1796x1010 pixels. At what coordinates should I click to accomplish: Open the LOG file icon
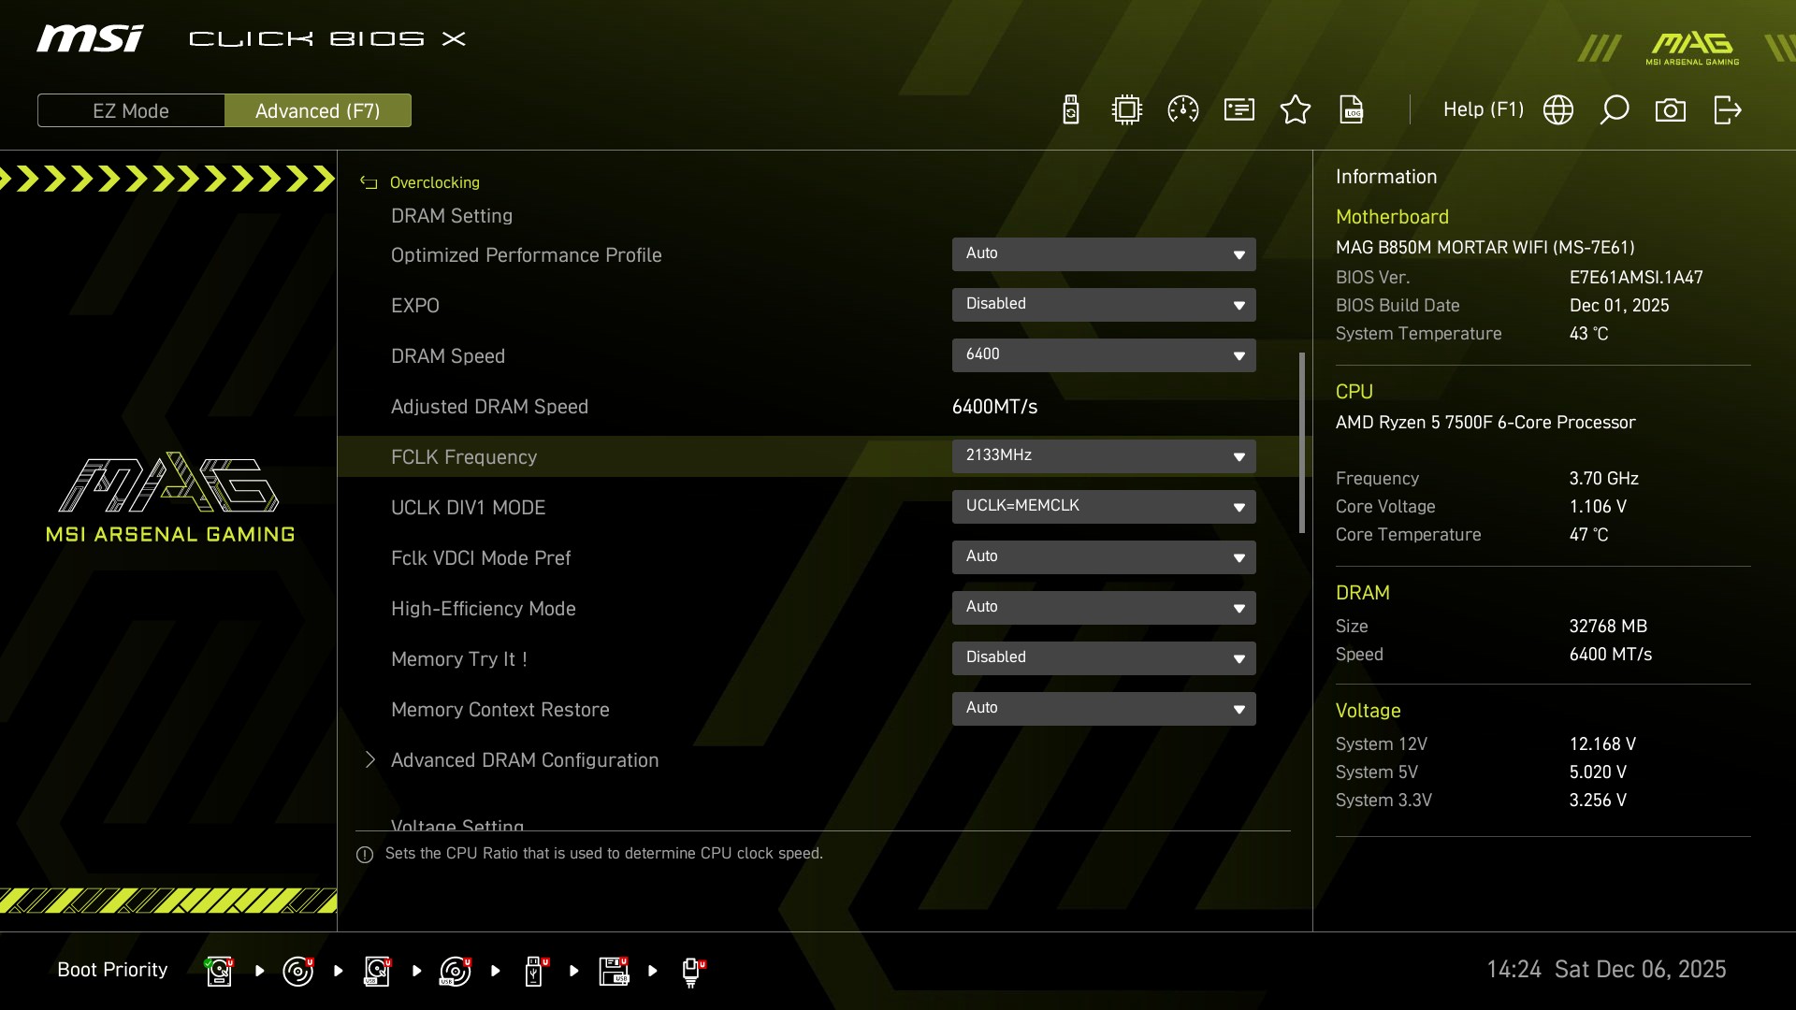[x=1352, y=110]
